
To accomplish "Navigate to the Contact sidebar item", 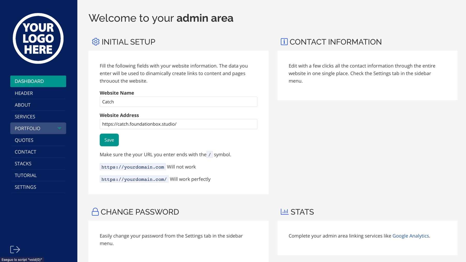I will tap(25, 152).
